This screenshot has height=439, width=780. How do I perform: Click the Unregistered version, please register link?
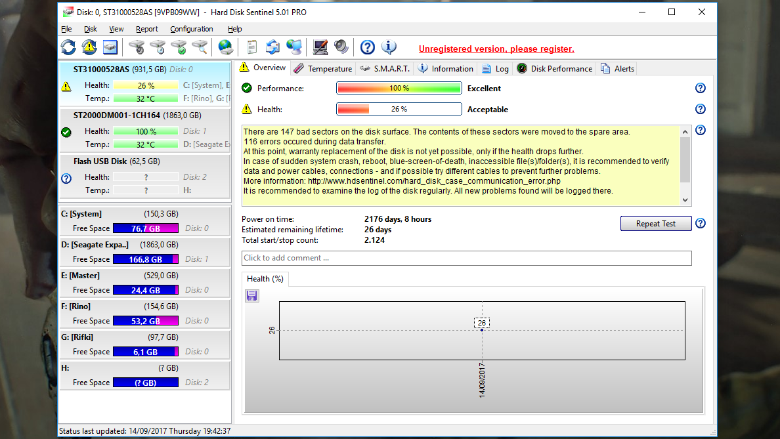click(x=496, y=49)
